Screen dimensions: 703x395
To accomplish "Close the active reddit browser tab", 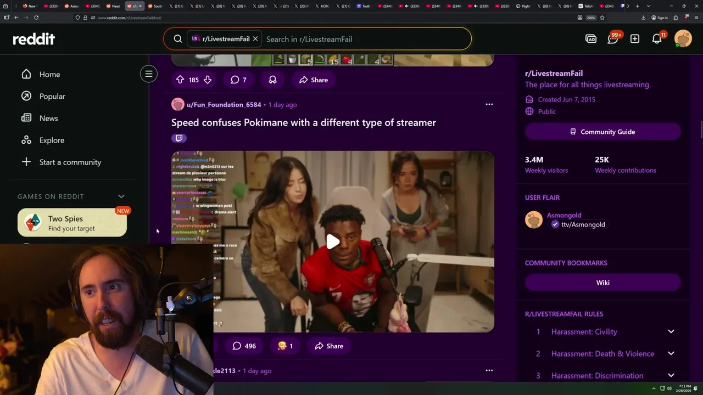I will [140, 6].
